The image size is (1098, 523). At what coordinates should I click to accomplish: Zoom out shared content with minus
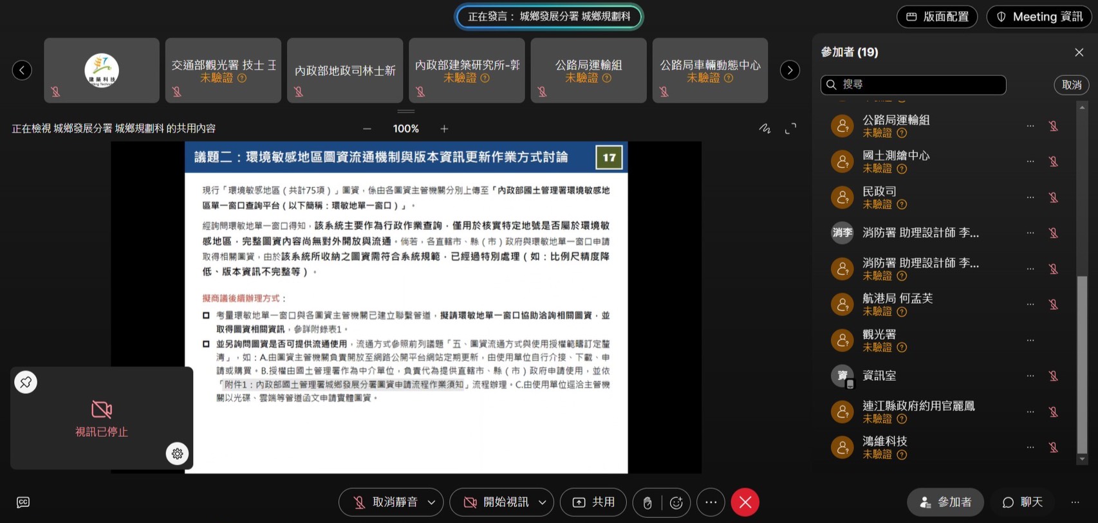tap(367, 129)
